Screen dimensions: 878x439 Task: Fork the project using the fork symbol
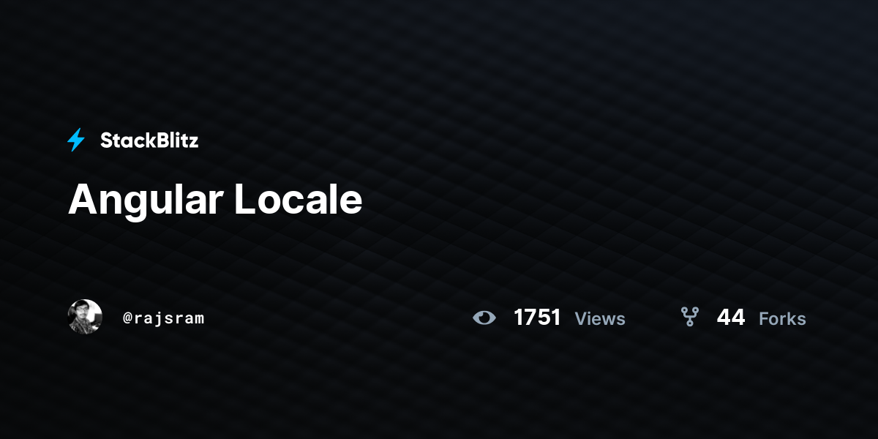pos(689,317)
